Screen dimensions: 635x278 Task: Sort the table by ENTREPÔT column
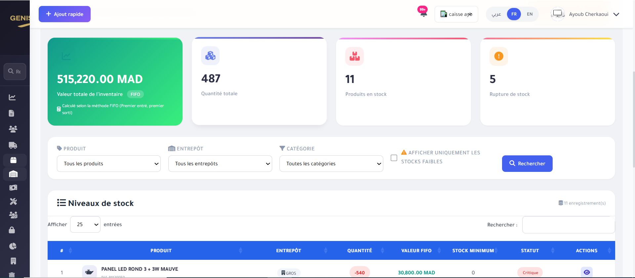[289, 251]
